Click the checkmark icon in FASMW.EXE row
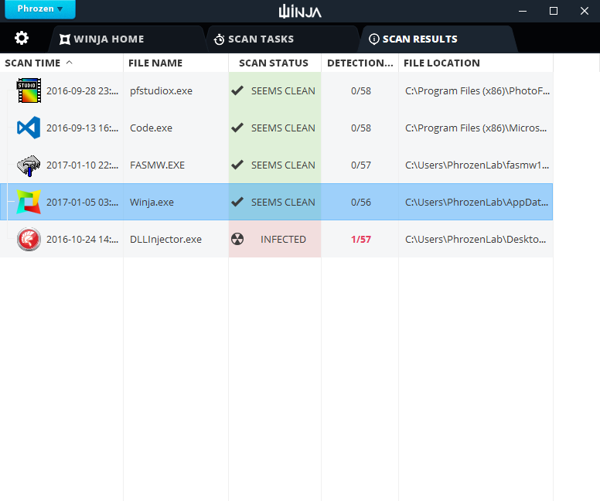The width and height of the screenshot is (600, 501). coord(237,165)
